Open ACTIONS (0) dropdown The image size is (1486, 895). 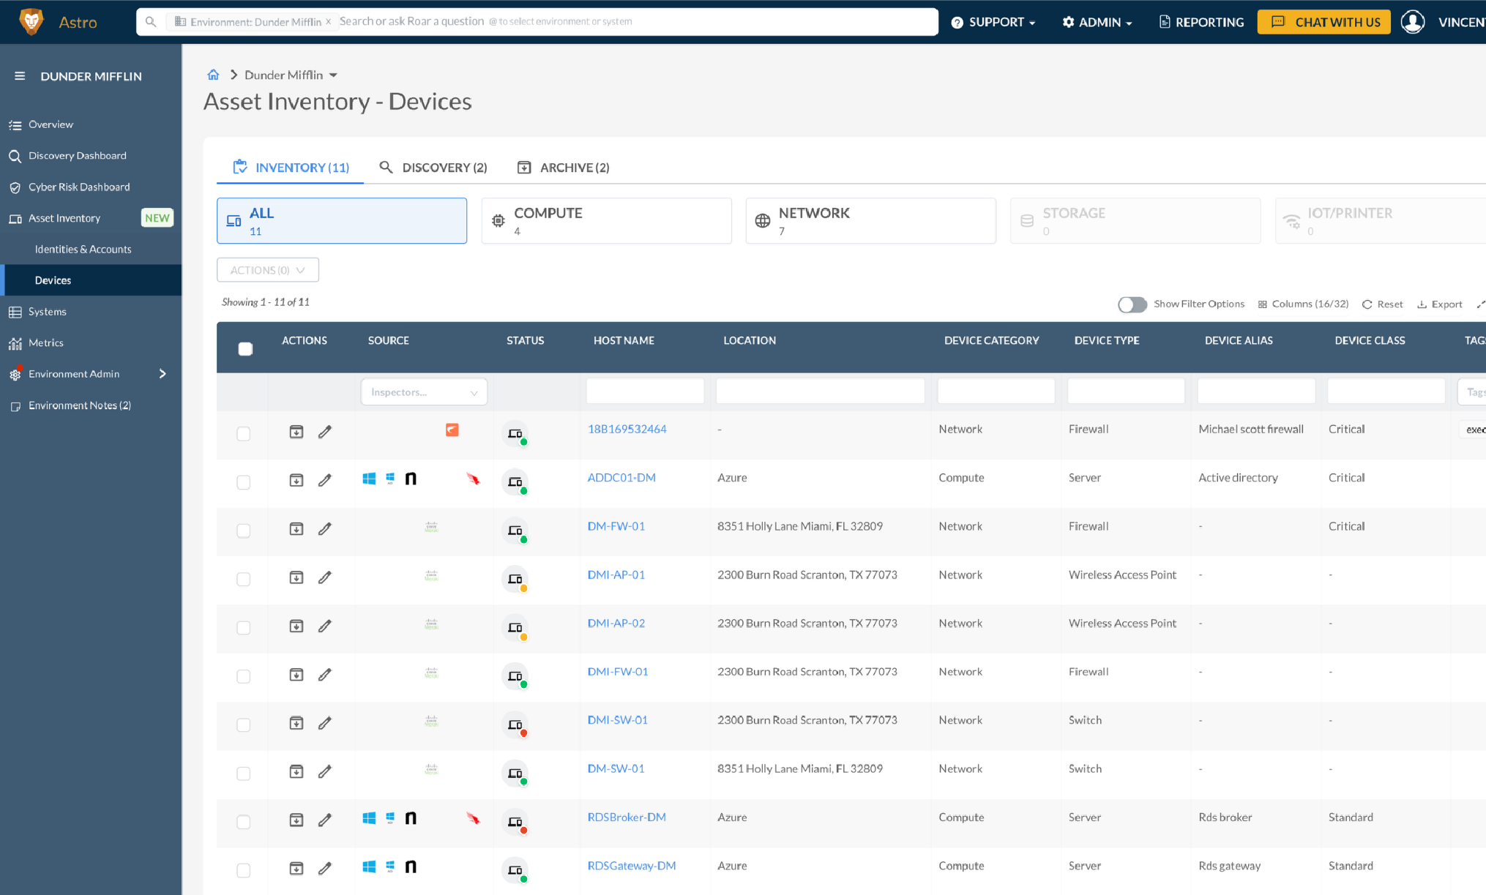coord(268,270)
